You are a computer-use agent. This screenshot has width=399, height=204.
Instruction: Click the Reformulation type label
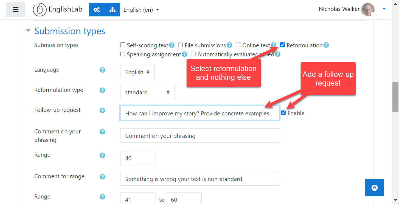click(59, 90)
